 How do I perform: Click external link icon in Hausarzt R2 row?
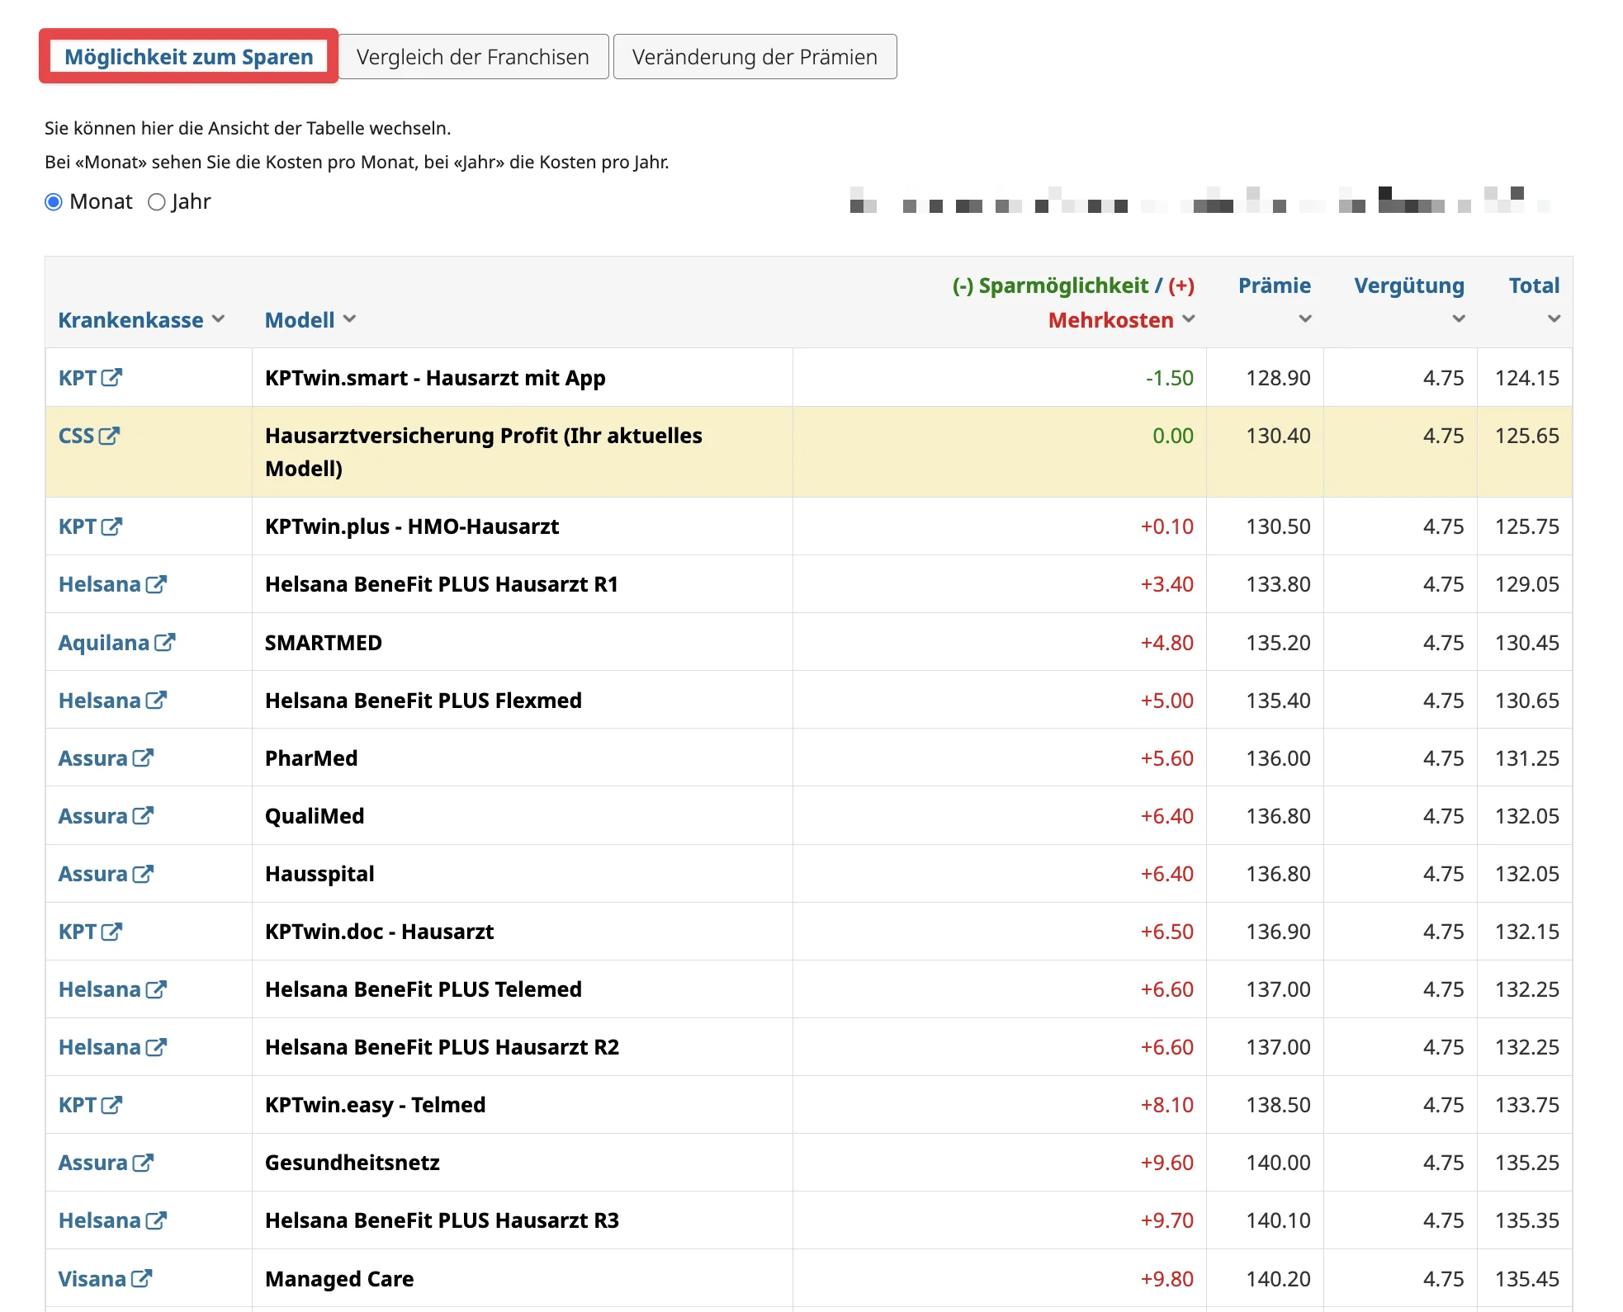[x=156, y=1046]
